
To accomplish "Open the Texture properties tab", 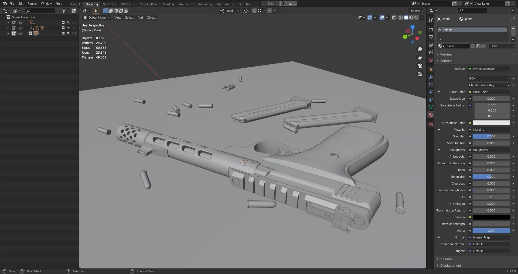I will tap(431, 124).
